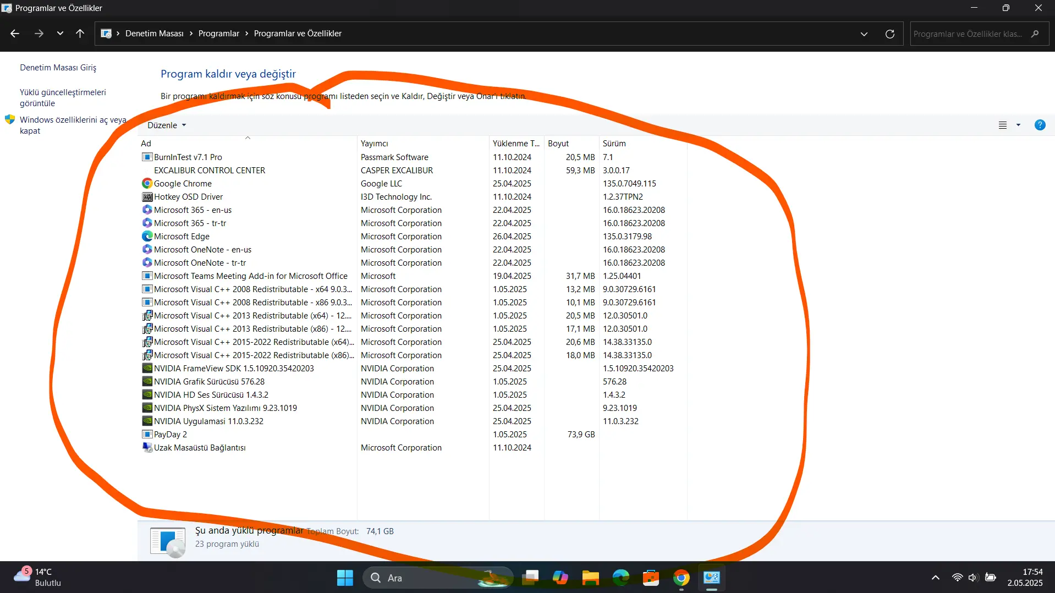Select Hotkey OSD Driver icon
Screen dimensions: 1055x593
click(x=147, y=197)
